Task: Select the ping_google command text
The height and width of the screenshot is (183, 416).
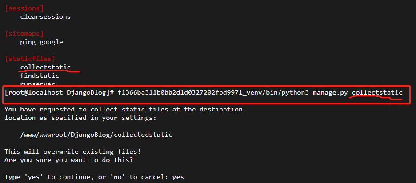Action: tap(42, 42)
